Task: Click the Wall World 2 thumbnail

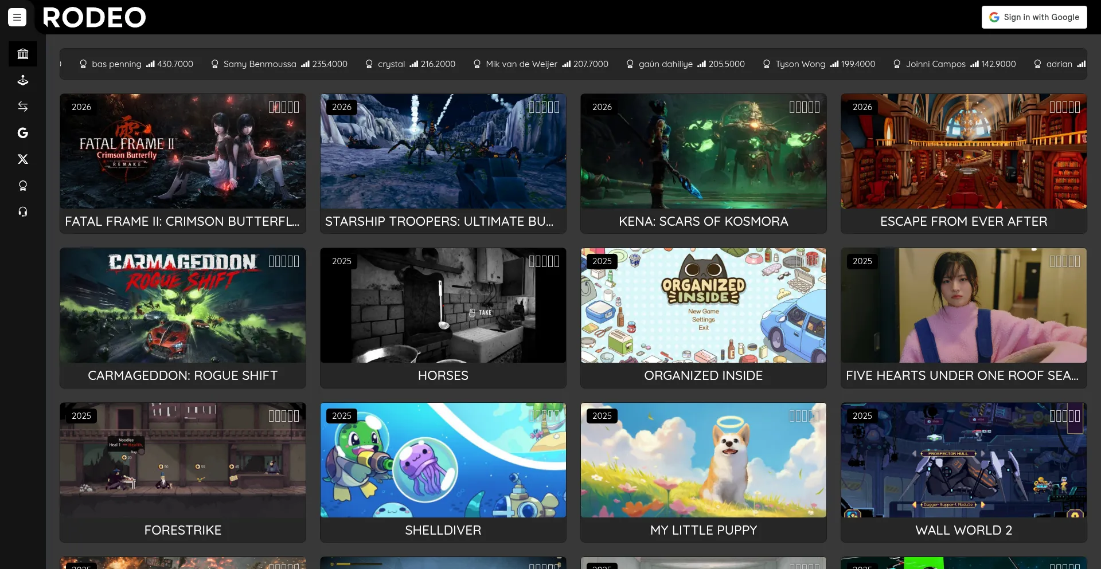Action: click(x=964, y=460)
